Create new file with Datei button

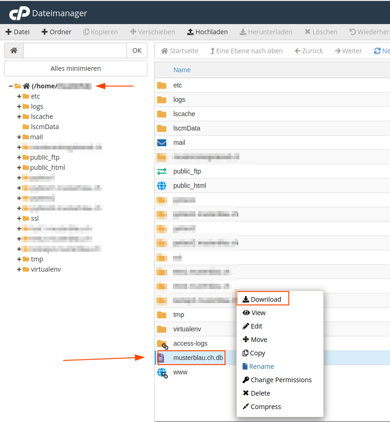tap(18, 32)
